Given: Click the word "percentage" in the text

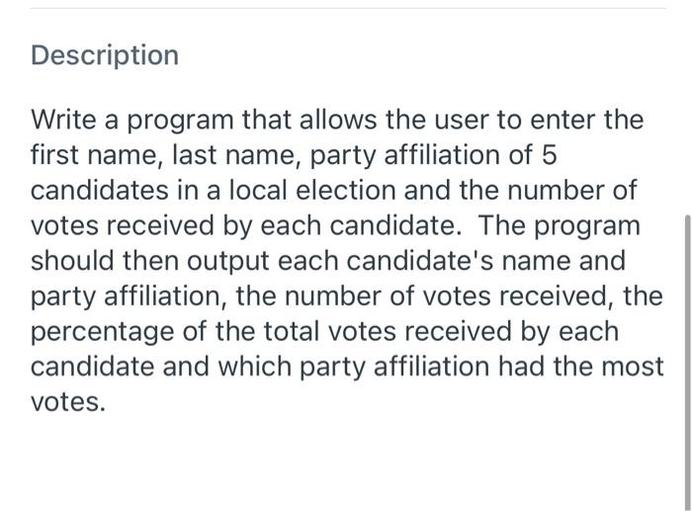Looking at the screenshot, I should [103, 333].
